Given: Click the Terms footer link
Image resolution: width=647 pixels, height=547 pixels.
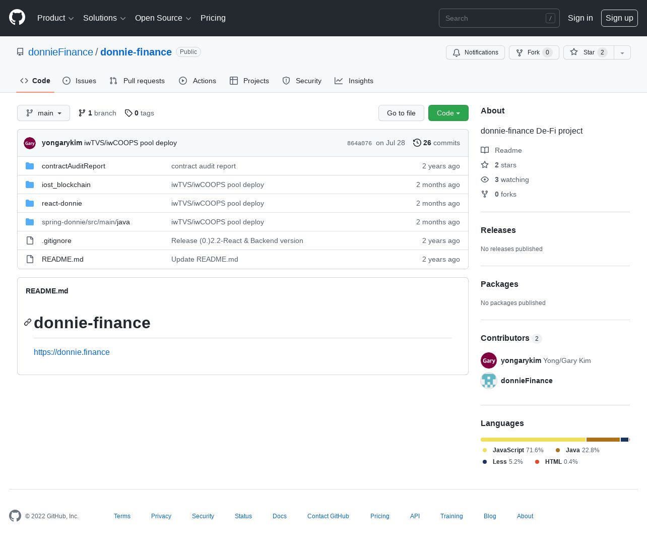Looking at the screenshot, I should [122, 516].
